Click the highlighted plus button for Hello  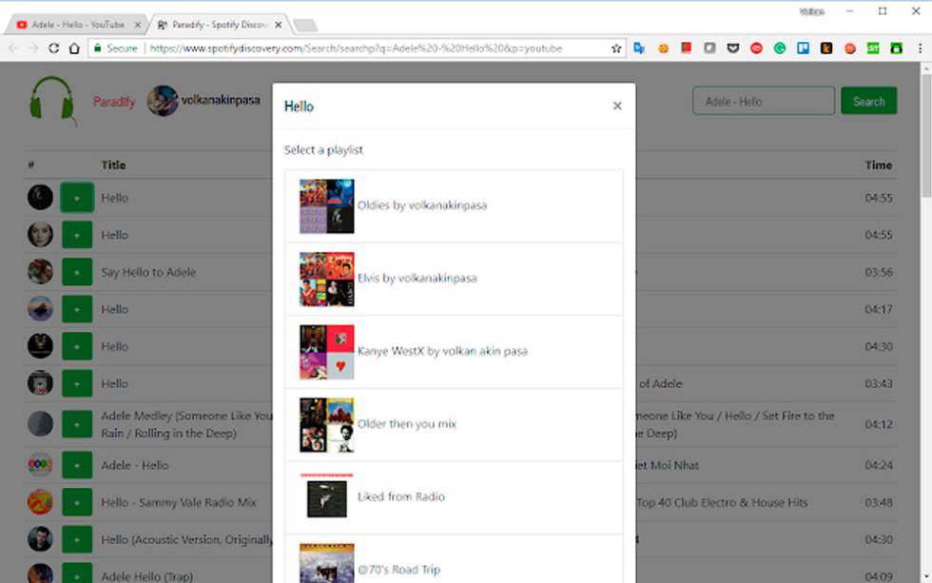click(x=77, y=197)
